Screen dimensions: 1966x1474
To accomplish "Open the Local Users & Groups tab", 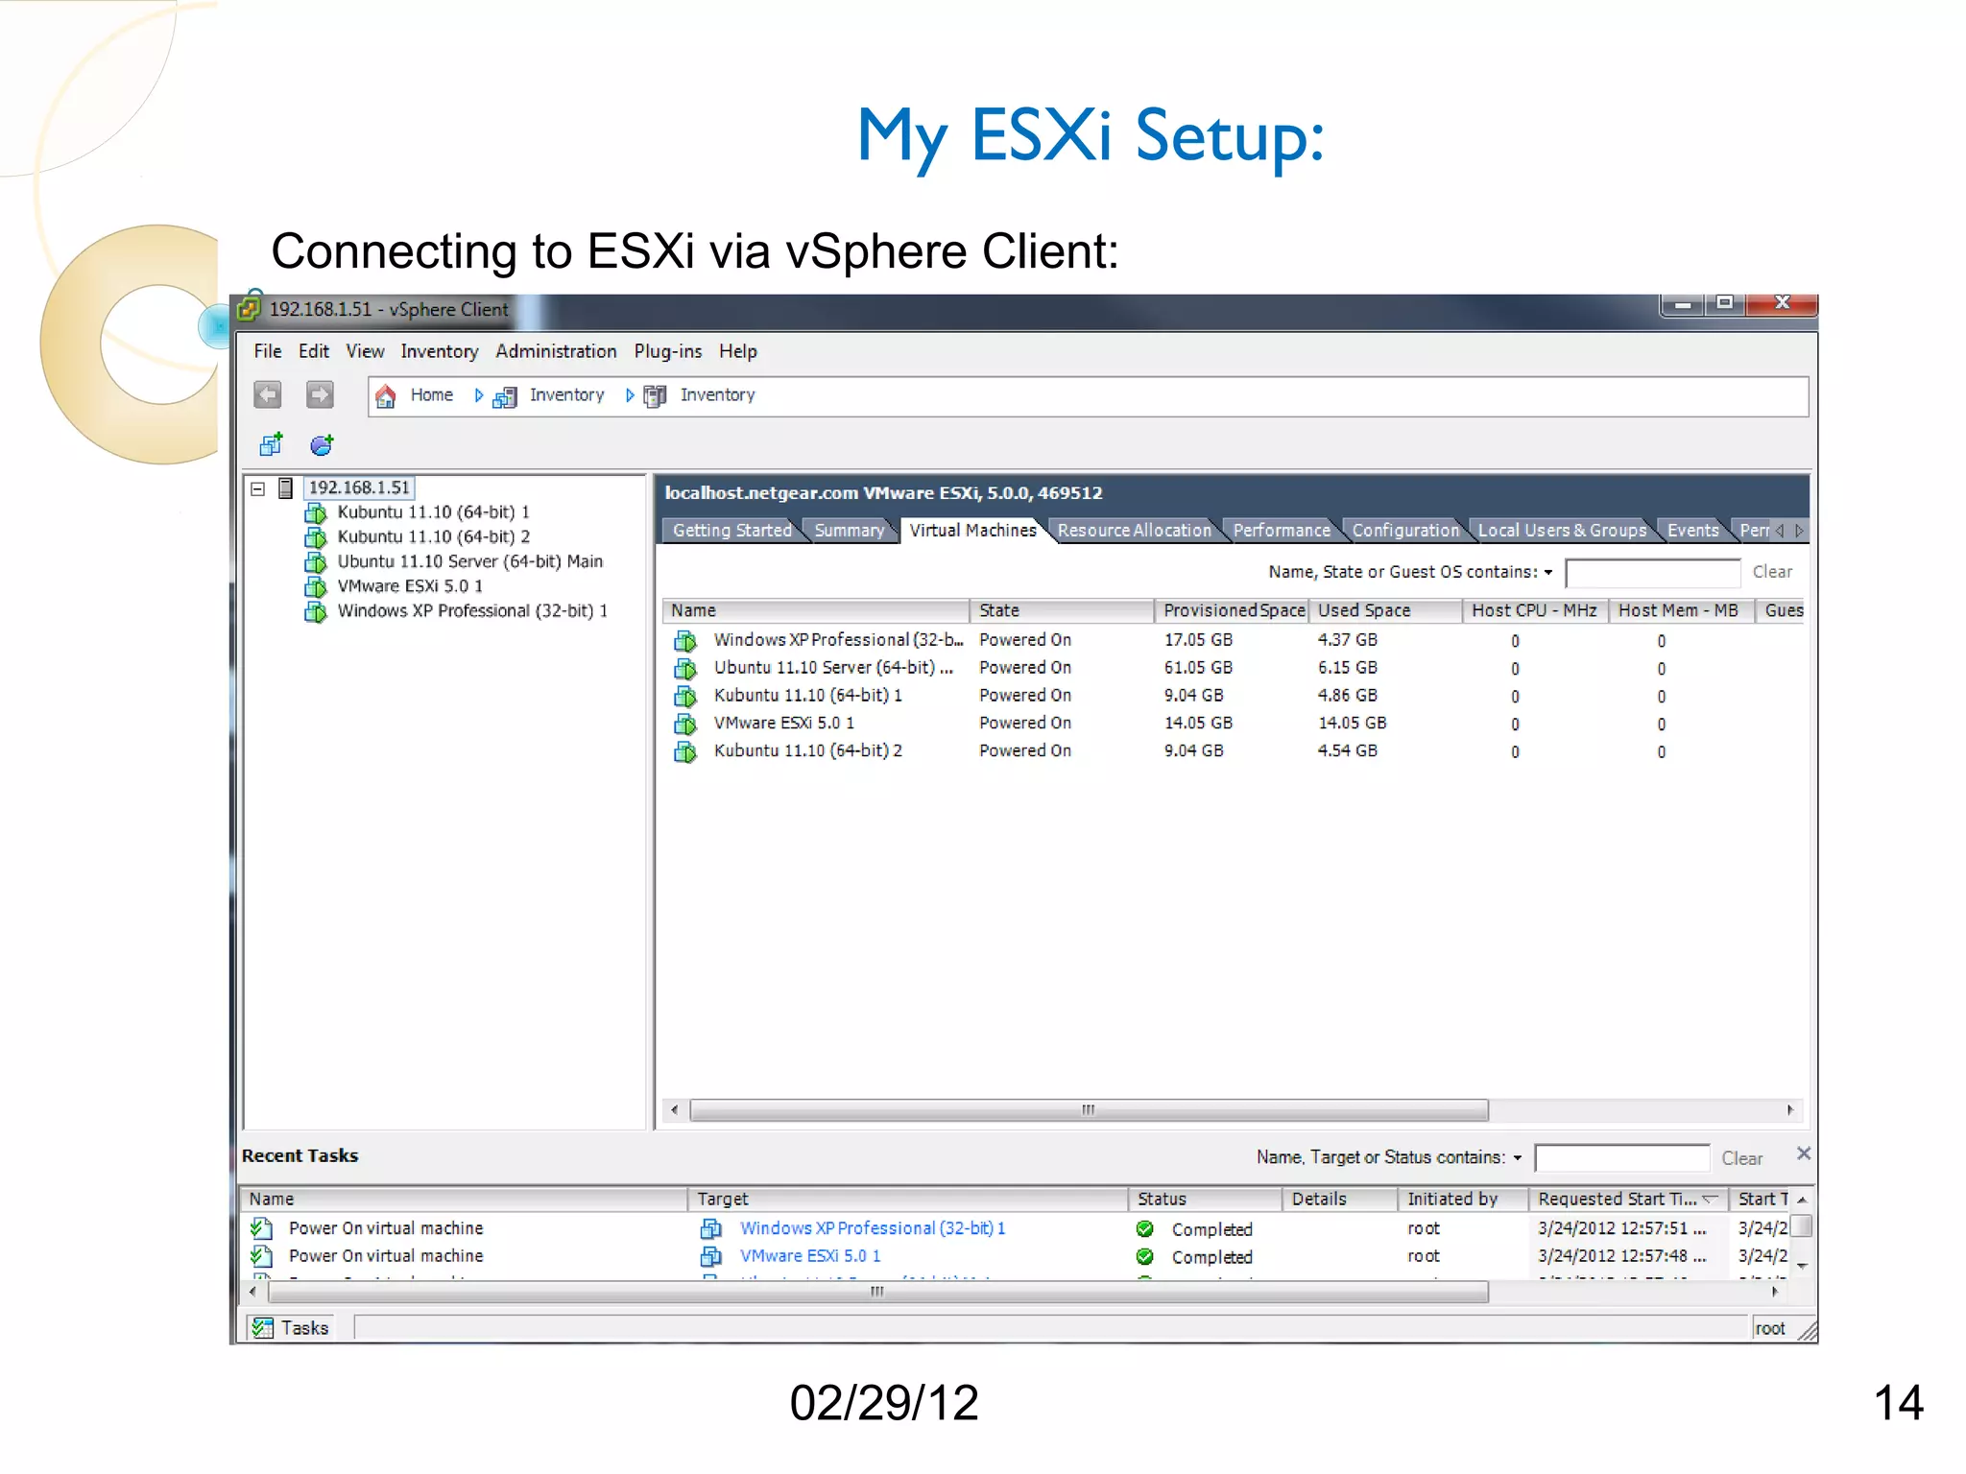I will coord(1562,531).
